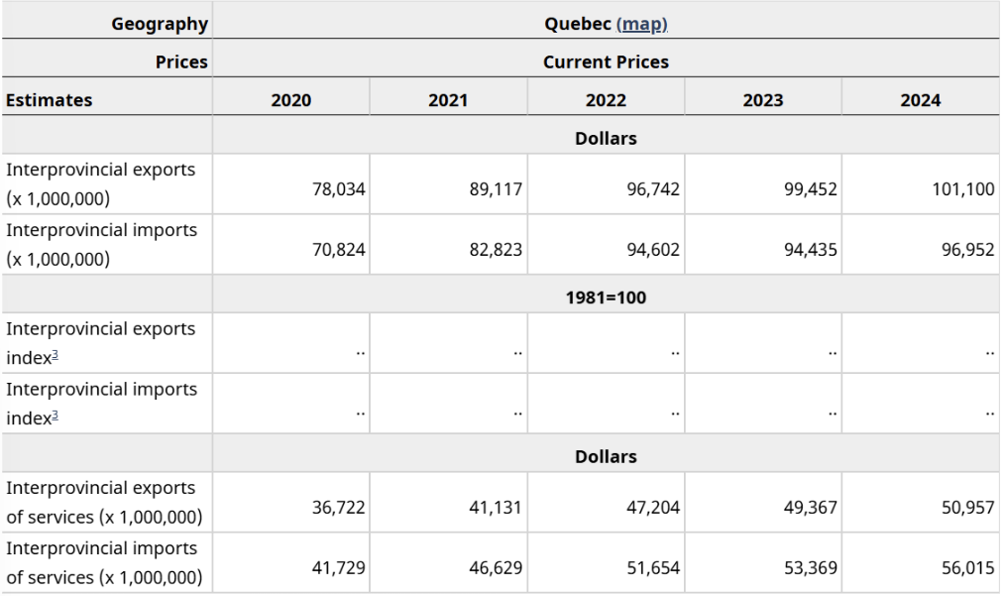Click the value 89,117
This screenshot has height=596, width=1003.
[496, 189]
